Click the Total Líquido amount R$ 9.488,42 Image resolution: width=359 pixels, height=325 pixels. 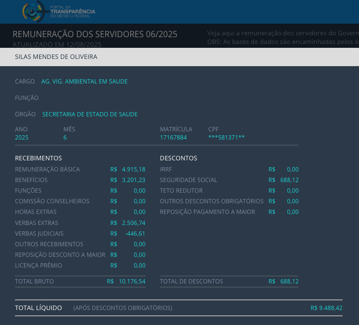coord(326,308)
